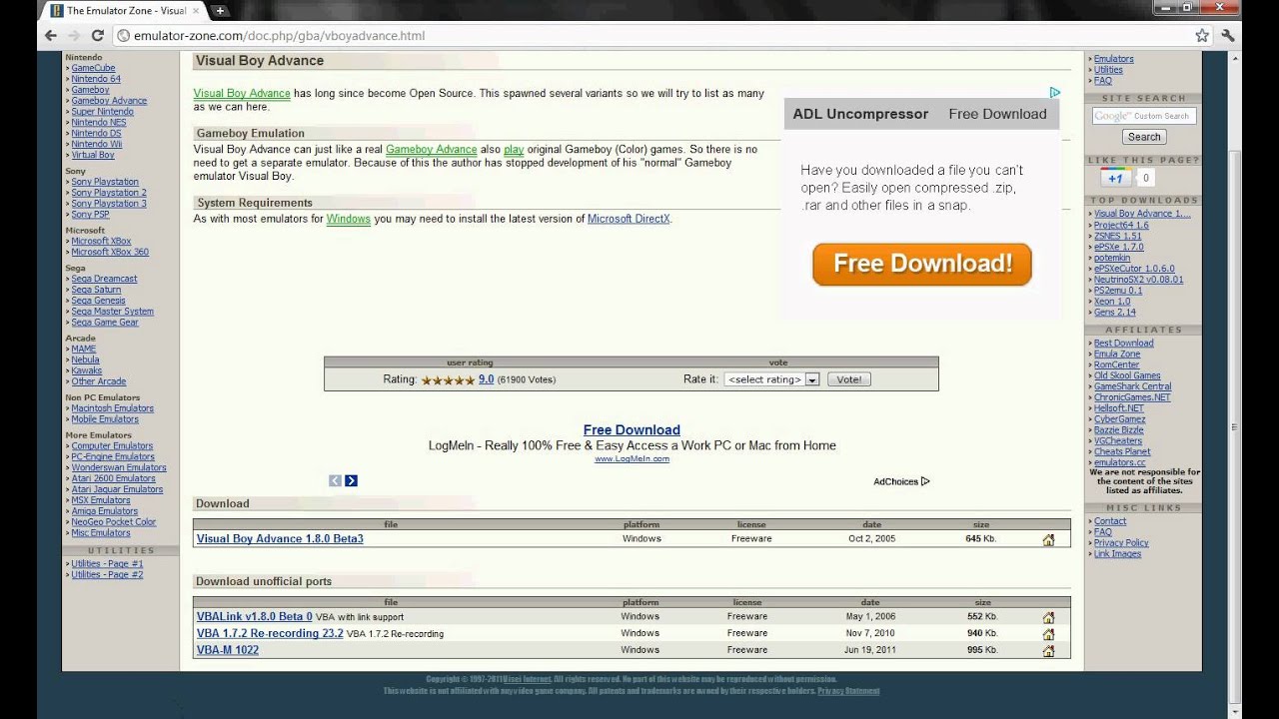The height and width of the screenshot is (719, 1279).
Task: Open the select rating dropdown
Action: [772, 379]
